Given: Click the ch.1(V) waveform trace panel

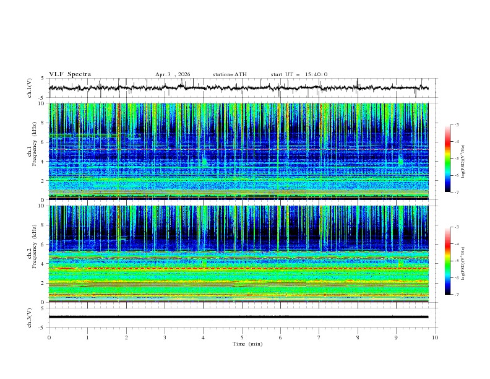Looking at the screenshot, I should (243, 88).
